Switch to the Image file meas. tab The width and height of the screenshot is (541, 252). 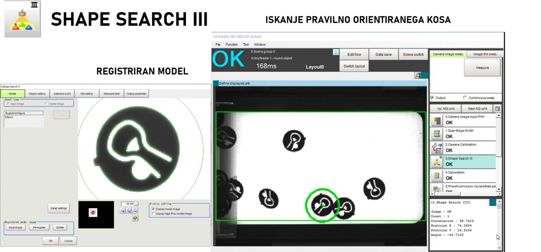(484, 54)
